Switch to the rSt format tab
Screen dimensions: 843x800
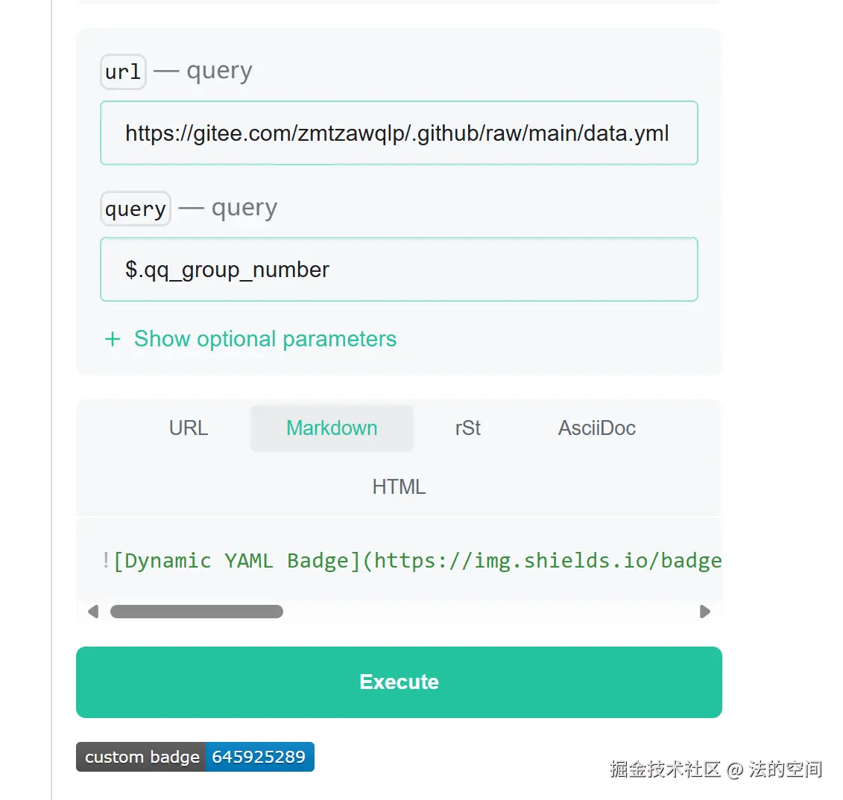(467, 428)
